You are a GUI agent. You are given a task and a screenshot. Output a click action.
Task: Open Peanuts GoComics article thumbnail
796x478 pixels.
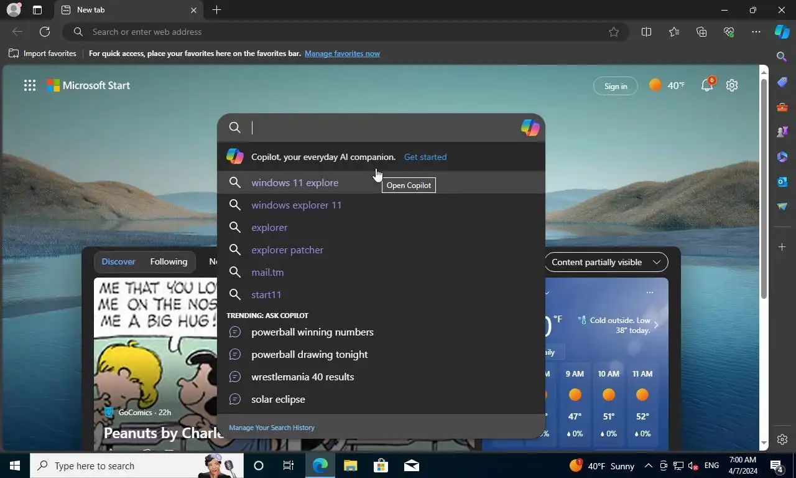(x=155, y=363)
